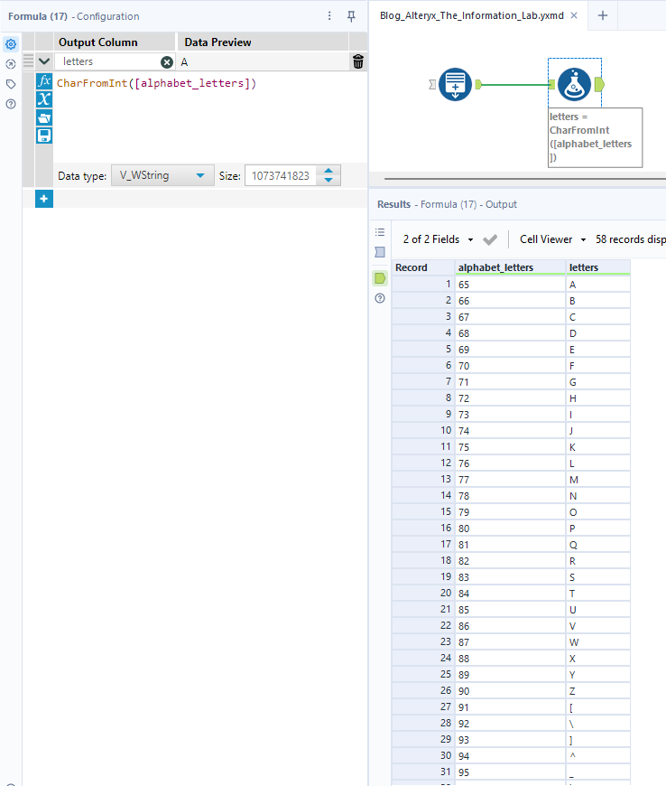Select the letter W cell in results
Viewport: 666px width, 786px height.
click(598, 642)
